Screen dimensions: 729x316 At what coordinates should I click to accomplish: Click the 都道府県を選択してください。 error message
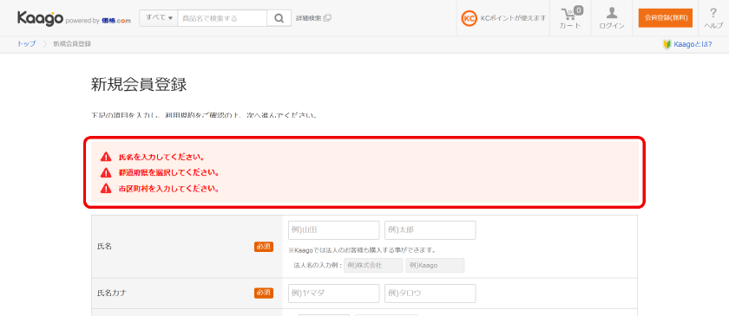pos(168,172)
